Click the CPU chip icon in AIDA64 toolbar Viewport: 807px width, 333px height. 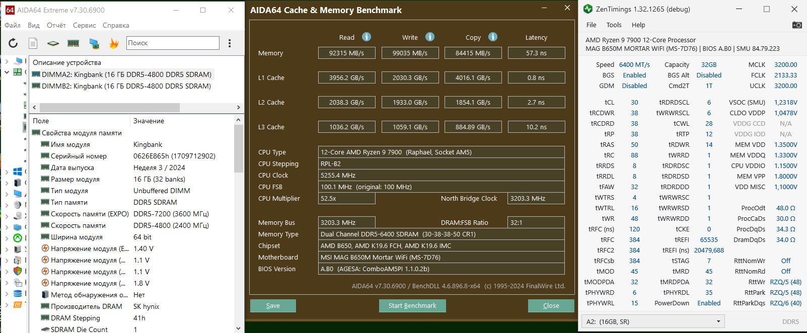53,43
